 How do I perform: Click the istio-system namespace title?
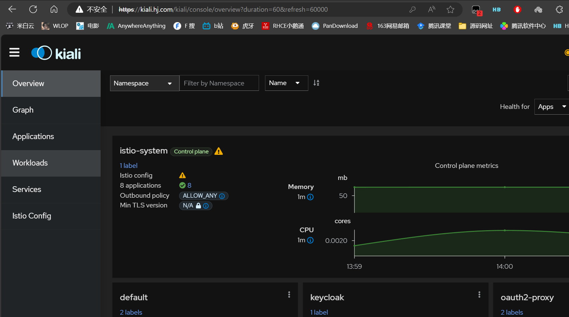[x=144, y=151]
